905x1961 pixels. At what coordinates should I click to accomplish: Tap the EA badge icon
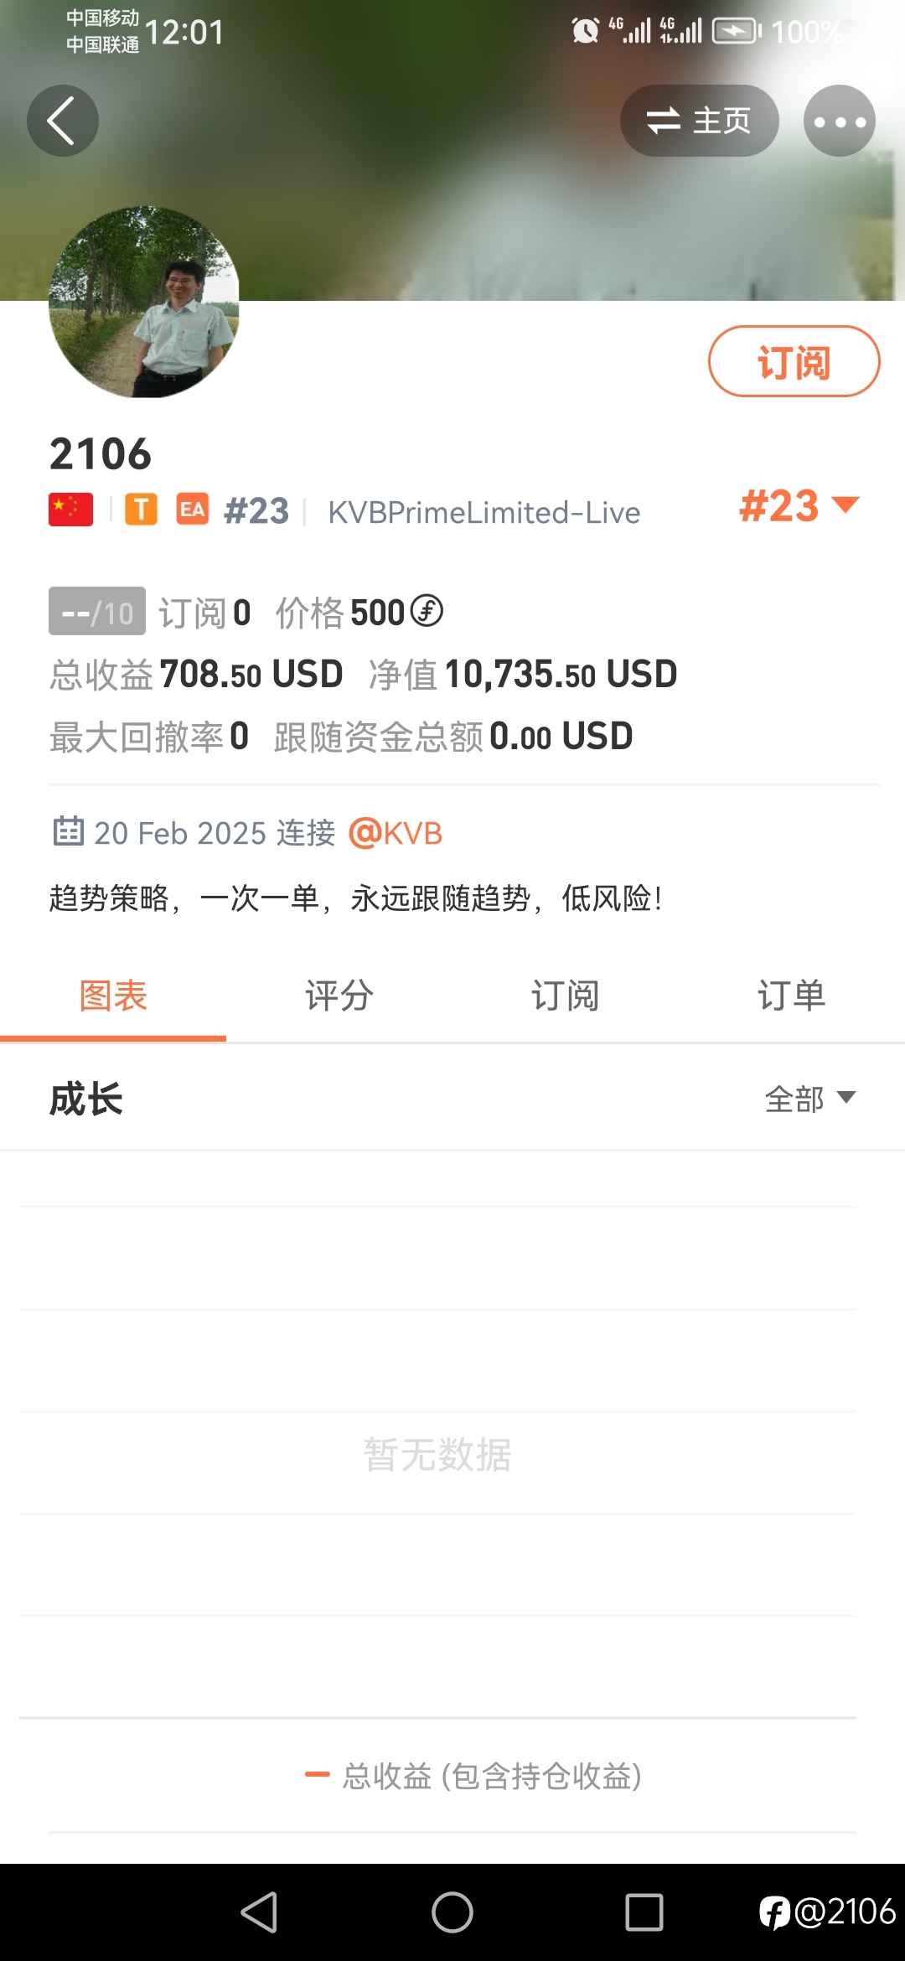click(193, 510)
